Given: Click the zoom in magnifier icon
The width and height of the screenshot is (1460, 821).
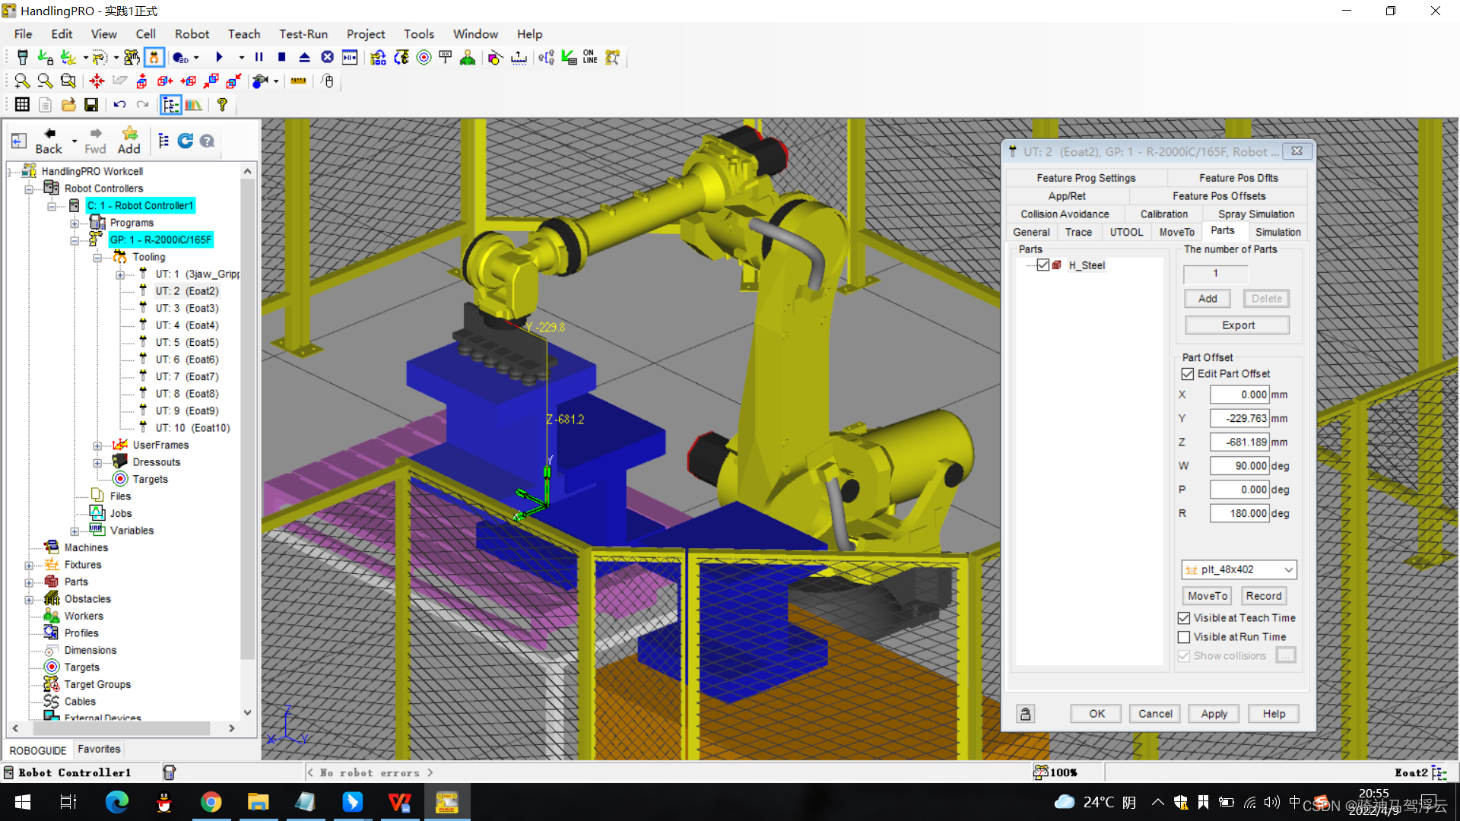Looking at the screenshot, I should coord(22,81).
